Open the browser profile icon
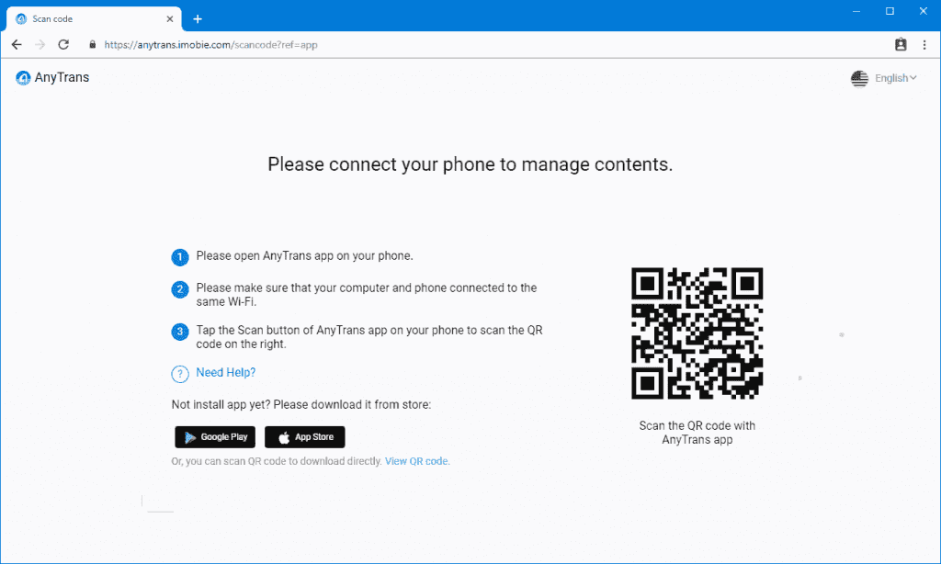 901,44
